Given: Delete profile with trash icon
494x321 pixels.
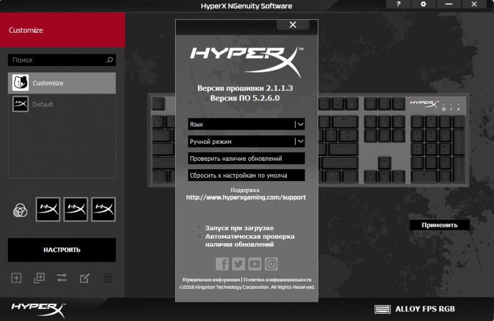Looking at the screenshot, I should pos(108,278).
